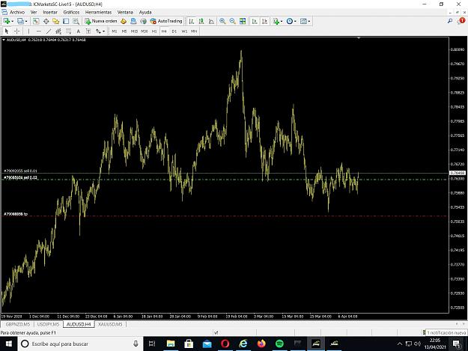Open Spotify from the taskbar
The image size is (468, 351).
pos(279,344)
